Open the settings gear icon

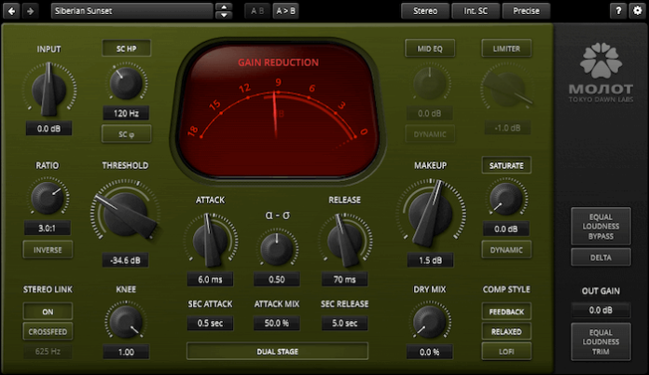click(638, 11)
